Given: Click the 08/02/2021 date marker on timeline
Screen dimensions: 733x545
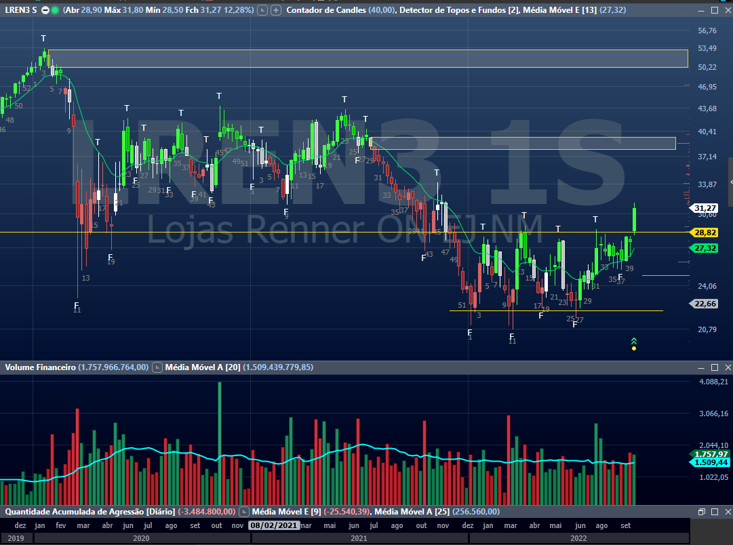Looking at the screenshot, I should coord(274,525).
